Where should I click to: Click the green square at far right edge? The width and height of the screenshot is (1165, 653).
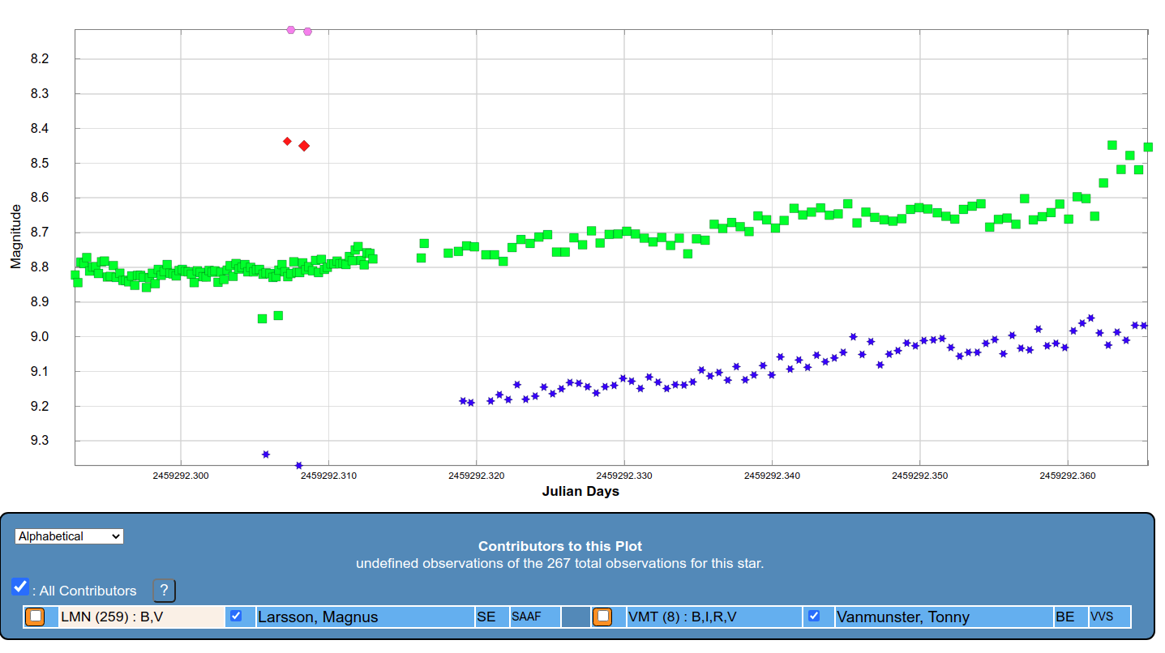click(1148, 147)
